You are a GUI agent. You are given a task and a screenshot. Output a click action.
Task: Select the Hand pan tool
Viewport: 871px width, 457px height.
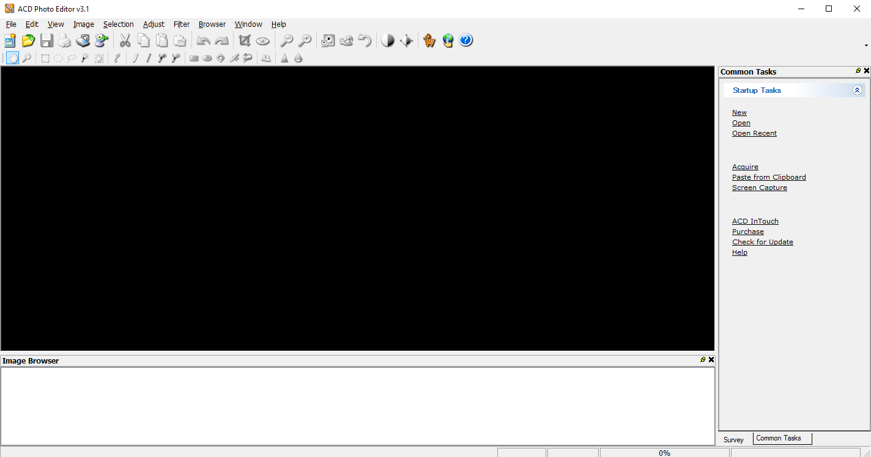[x=13, y=58]
